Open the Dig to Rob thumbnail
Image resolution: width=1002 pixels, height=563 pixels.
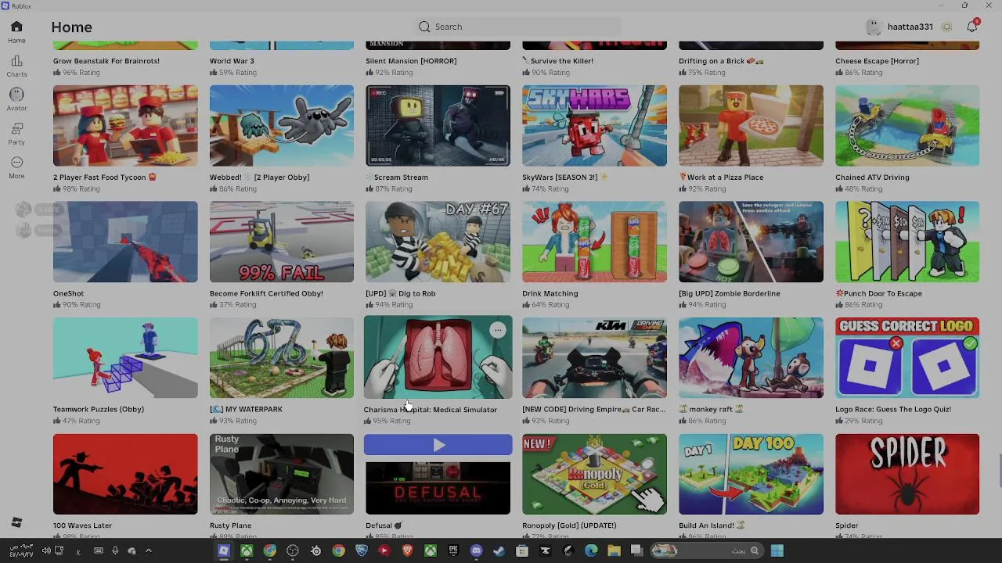click(x=438, y=242)
